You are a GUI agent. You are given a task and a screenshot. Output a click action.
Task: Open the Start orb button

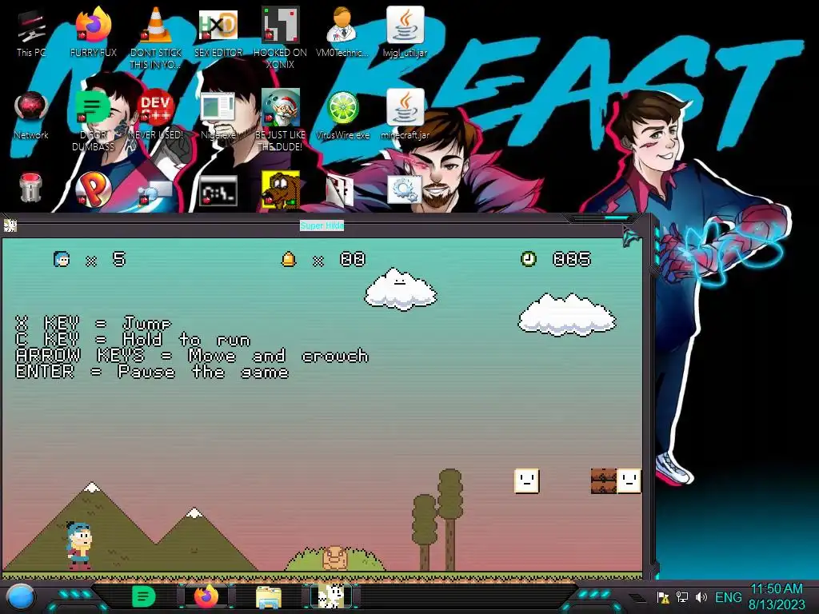coord(22,596)
